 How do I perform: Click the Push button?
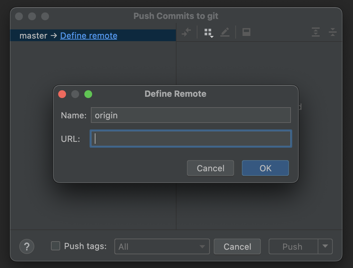(293, 246)
